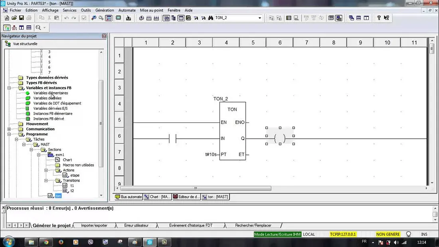Switch to the Editeur de d... tab
The height and width of the screenshot is (247, 439).
[x=186, y=197]
